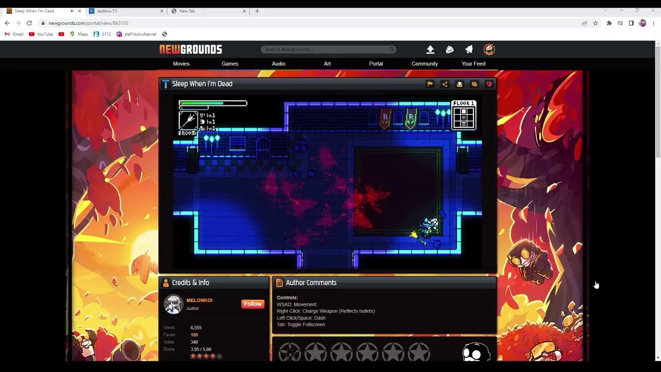The image size is (661, 372).
Task: Open the Portal menu
Action: point(376,64)
